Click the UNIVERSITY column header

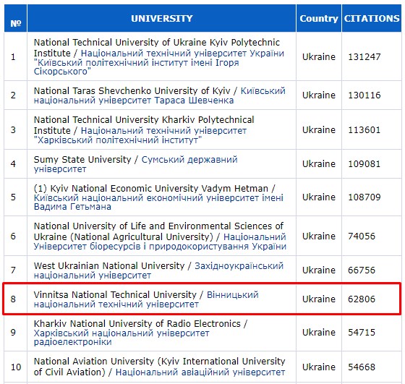pos(162,18)
